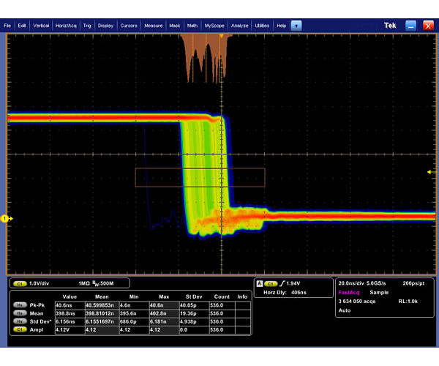Viewport: 439px width, 366px height.
Task: Click the 1MΩ impedance readout
Action: coord(84,283)
